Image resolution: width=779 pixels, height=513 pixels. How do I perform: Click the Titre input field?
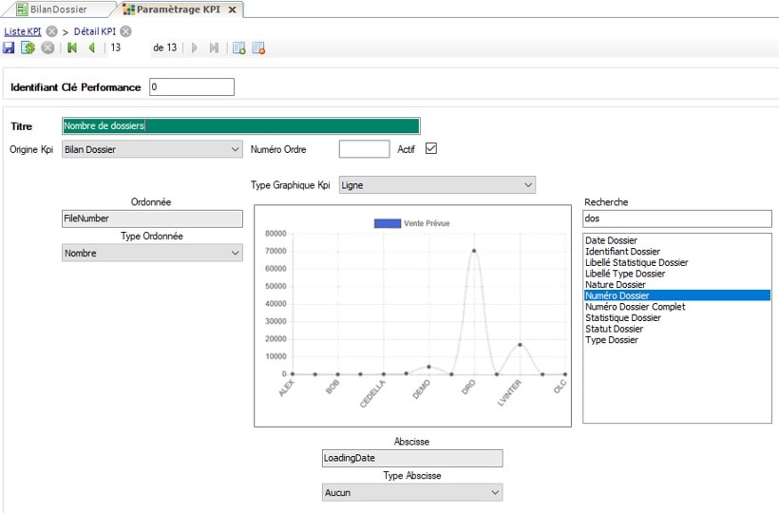pyautogui.click(x=241, y=126)
